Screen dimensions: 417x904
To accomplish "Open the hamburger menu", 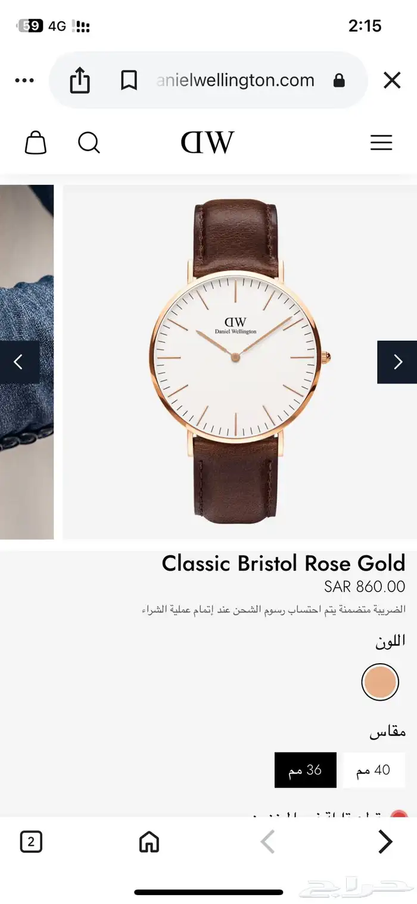I will pyautogui.click(x=381, y=143).
